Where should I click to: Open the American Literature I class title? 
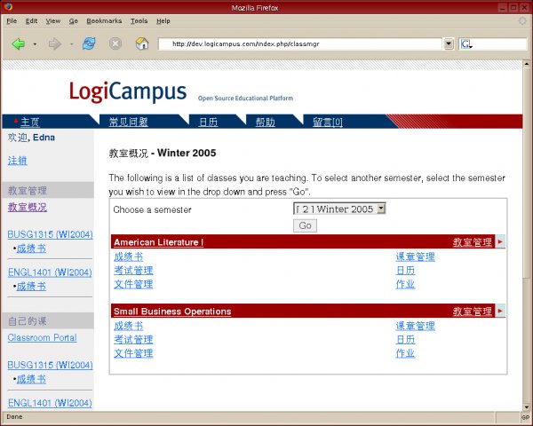coord(159,242)
